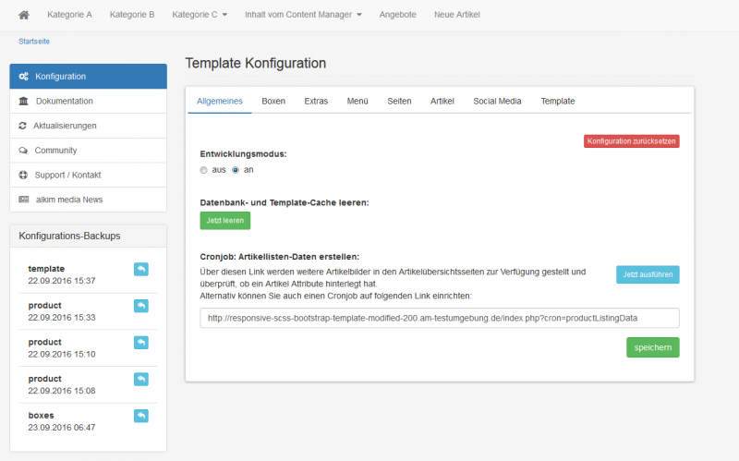The image size is (739, 461).
Task: Open alkim media News in the sidebar
Action: [x=88, y=200]
